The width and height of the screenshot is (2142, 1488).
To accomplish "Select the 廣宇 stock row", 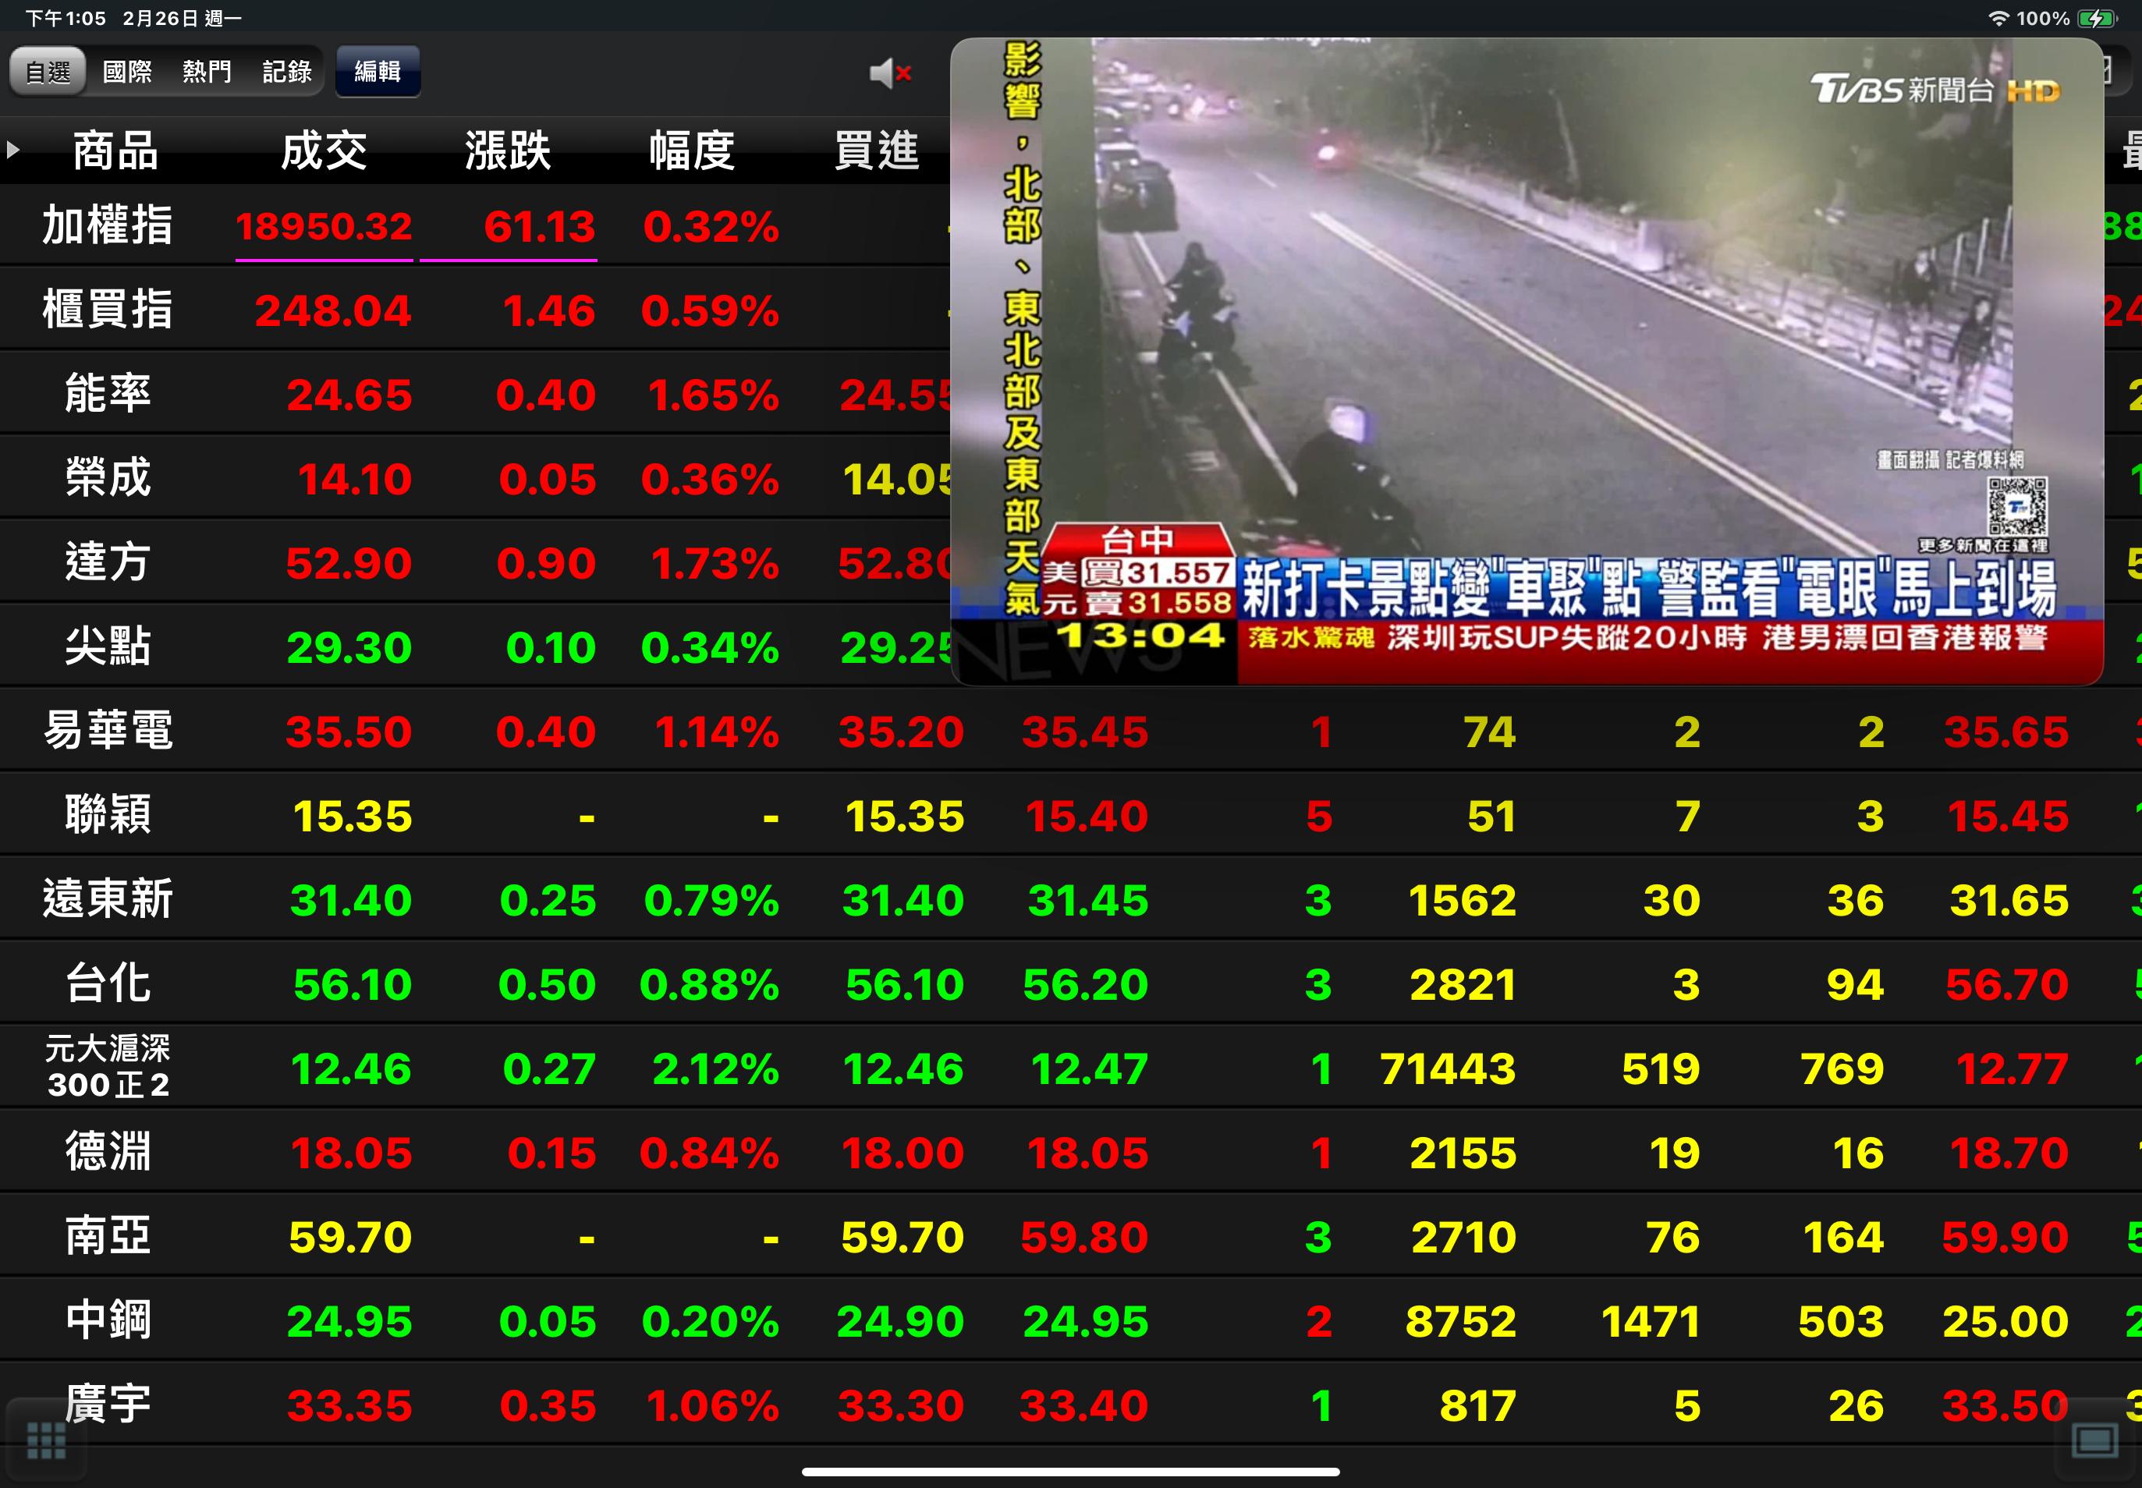I will [x=1070, y=1404].
